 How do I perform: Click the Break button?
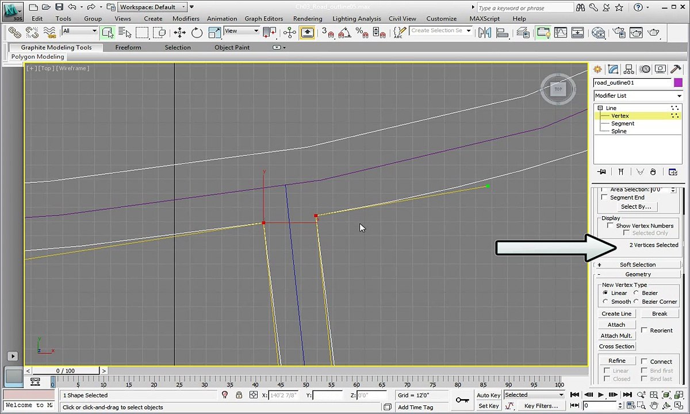pos(660,314)
